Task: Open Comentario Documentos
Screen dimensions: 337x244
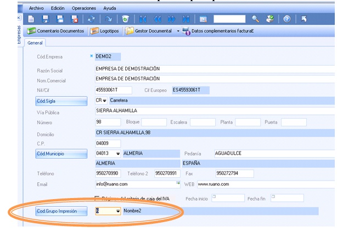Action: click(x=55, y=31)
